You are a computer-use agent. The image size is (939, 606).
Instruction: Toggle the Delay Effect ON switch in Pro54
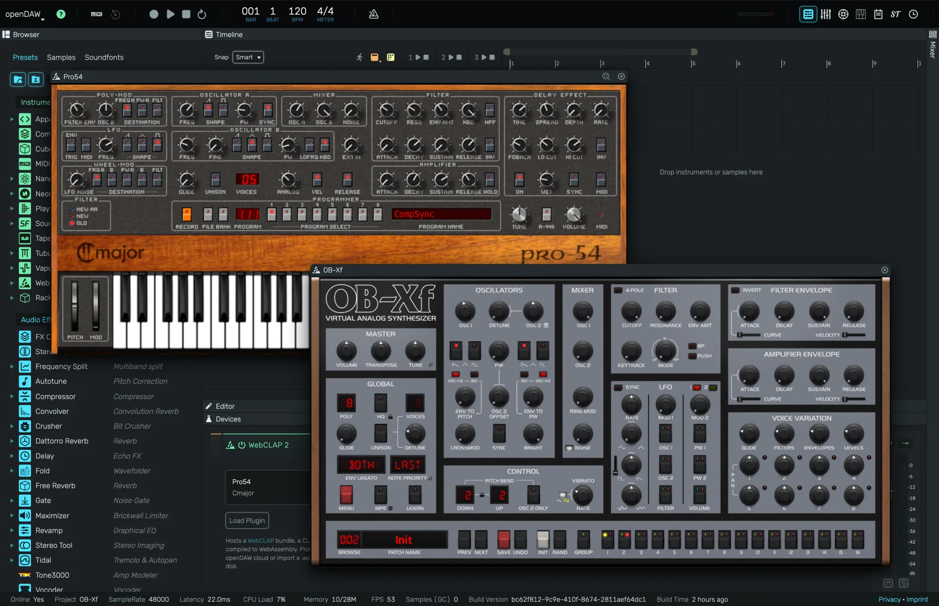519,180
